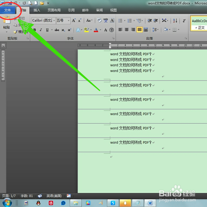Switch to the 视图 ribbon tab

pyautogui.click(x=113, y=10)
